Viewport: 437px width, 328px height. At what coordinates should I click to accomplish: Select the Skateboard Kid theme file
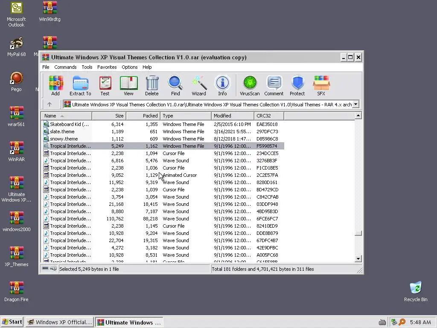coord(163,124)
